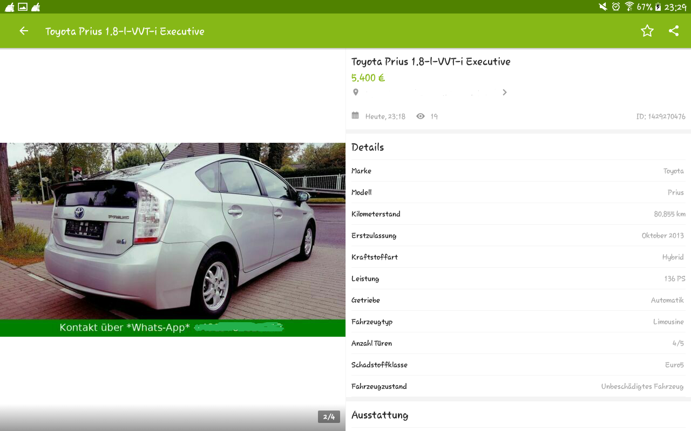Tap the ad ID 1429270476
Viewport: 691px width, 431px height.
(x=661, y=116)
